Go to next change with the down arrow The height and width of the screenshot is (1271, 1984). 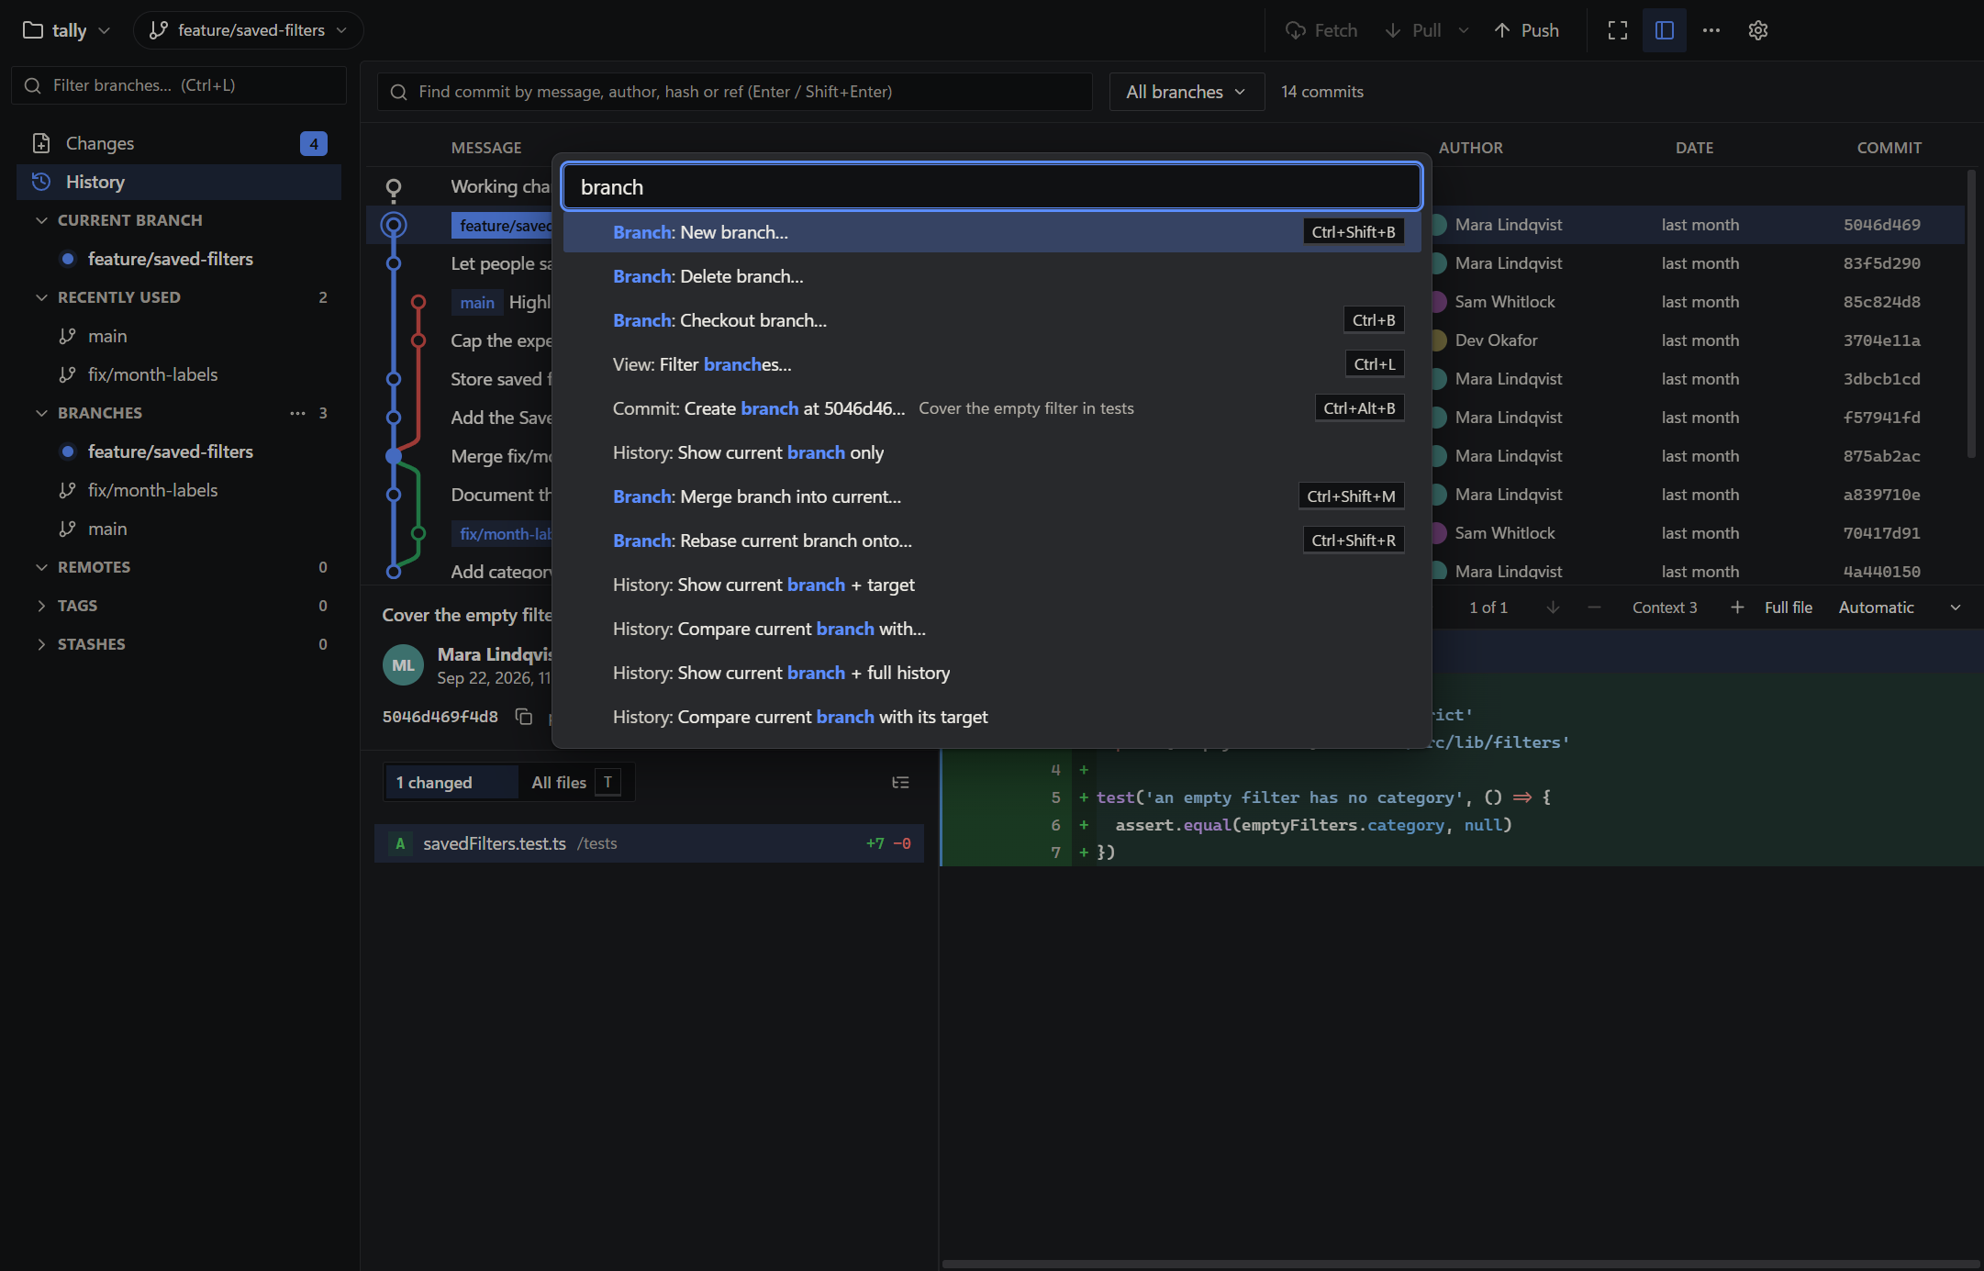click(1553, 608)
